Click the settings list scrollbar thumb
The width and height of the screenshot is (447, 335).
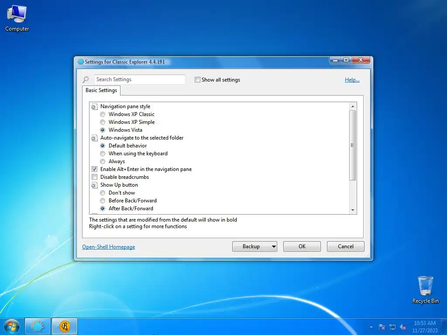353,145
